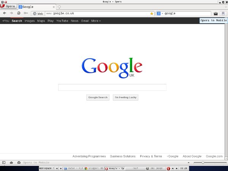
Task: Select Search in the Google bar
Action: pos(17,21)
